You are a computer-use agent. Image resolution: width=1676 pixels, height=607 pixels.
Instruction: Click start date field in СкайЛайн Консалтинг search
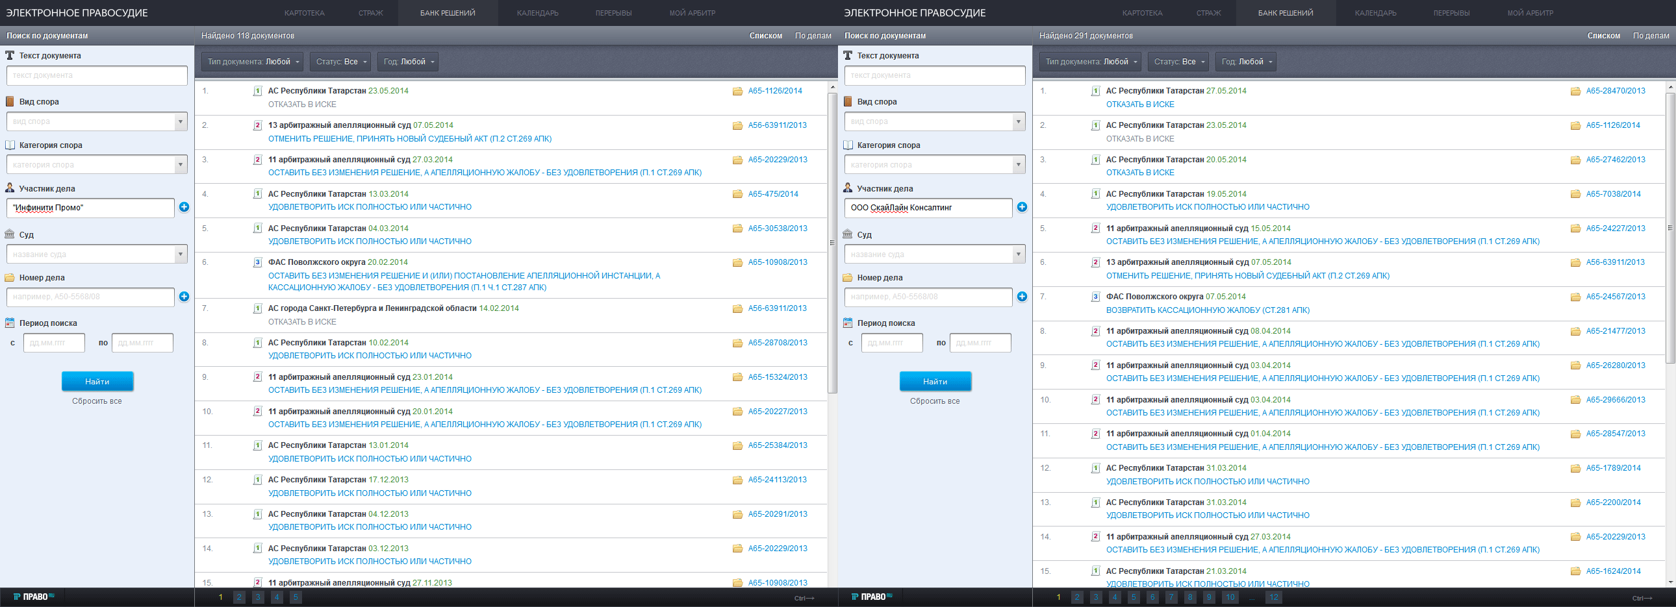click(892, 343)
